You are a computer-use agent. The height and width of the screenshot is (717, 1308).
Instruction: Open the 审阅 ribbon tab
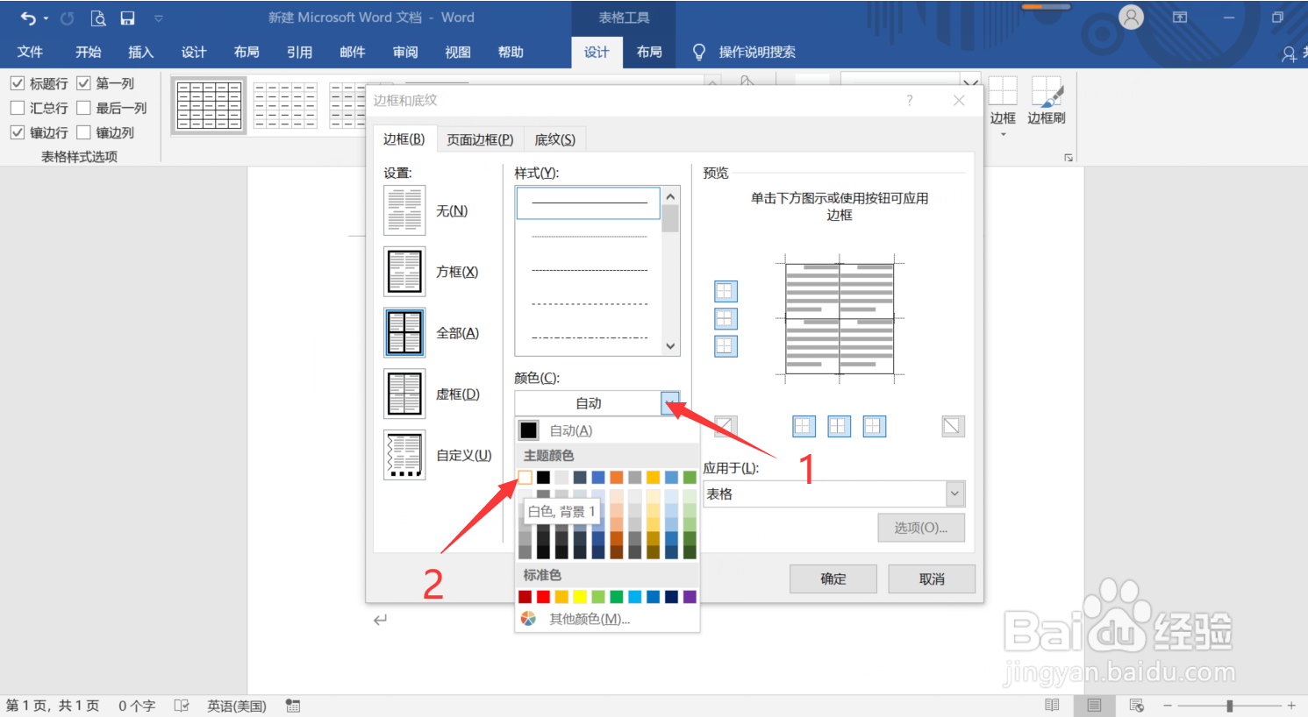(404, 52)
